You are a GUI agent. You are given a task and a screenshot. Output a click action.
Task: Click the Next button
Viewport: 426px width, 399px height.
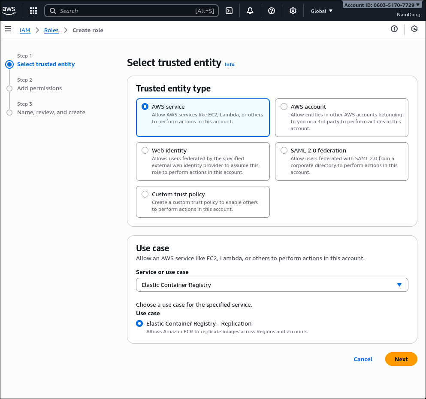401,359
